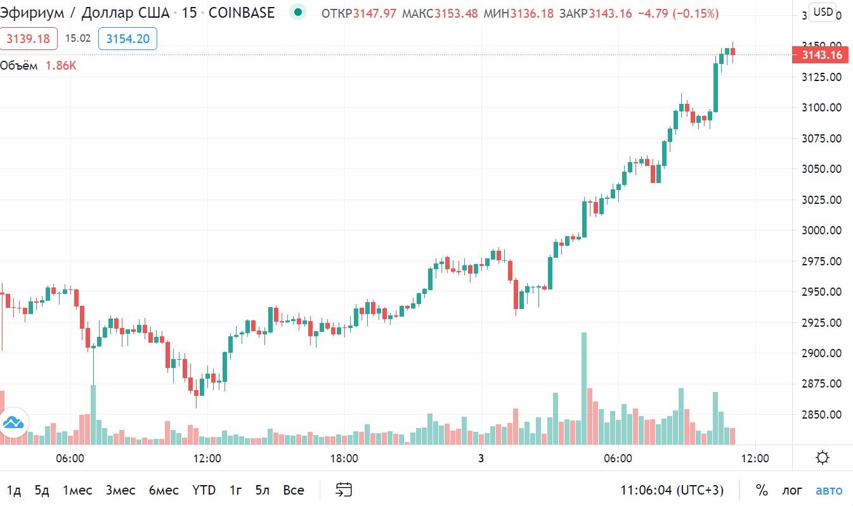Click the current price label 3143.16
Image resolution: width=853 pixels, height=506 pixels.
[x=821, y=55]
